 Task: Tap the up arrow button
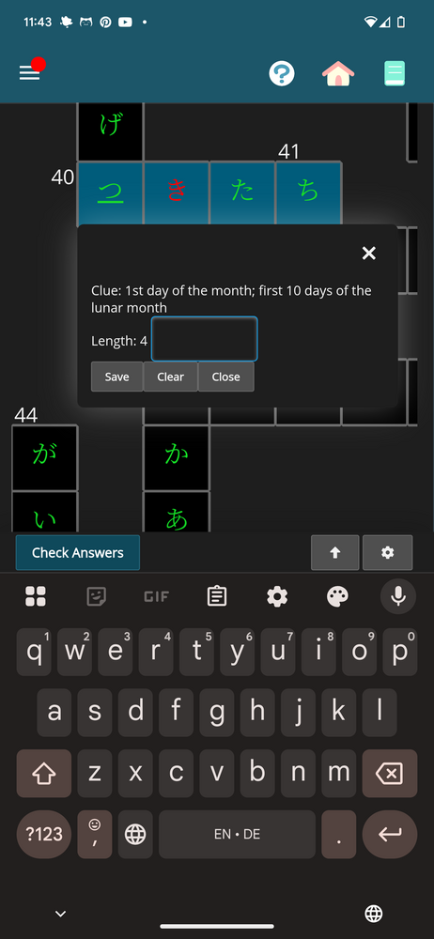pyautogui.click(x=335, y=553)
